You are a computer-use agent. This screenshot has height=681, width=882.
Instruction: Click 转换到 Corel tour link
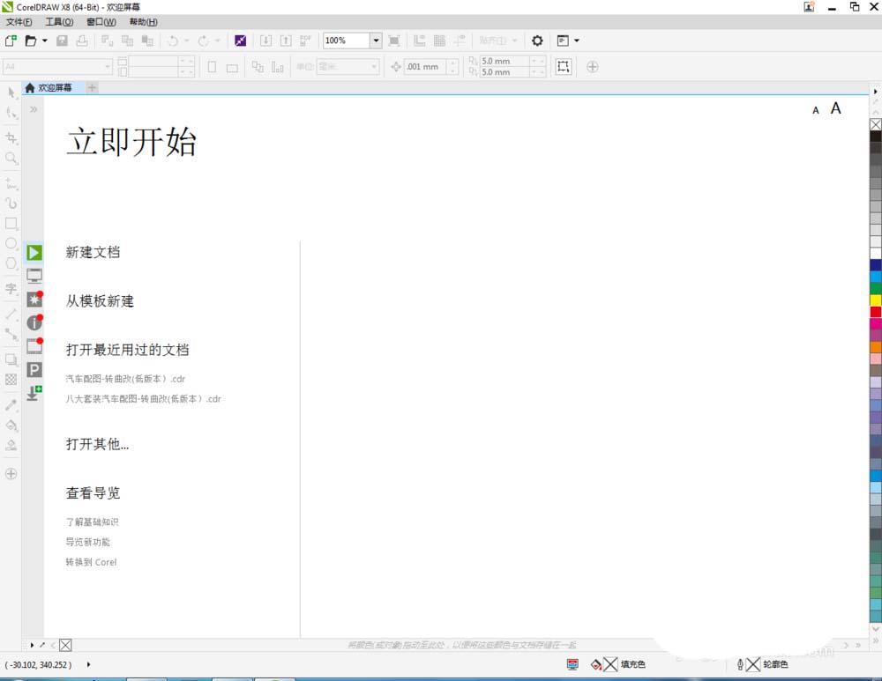coord(91,562)
